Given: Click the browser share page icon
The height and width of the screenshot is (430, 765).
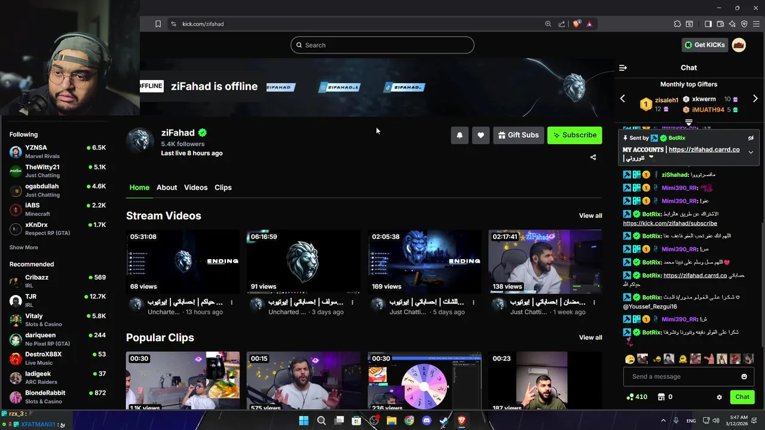Looking at the screenshot, I should tap(562, 24).
